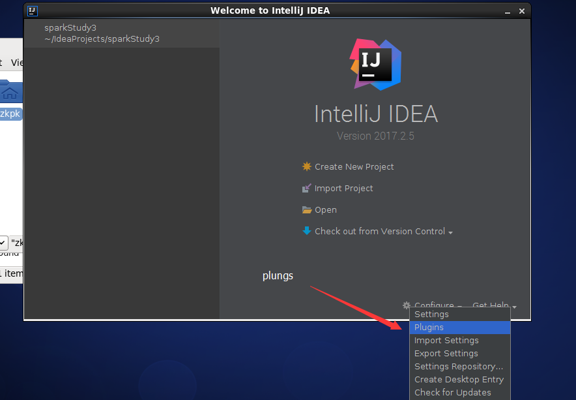Image resolution: width=576 pixels, height=400 pixels.
Task: Choose Open to browse a project
Action: [x=326, y=209]
